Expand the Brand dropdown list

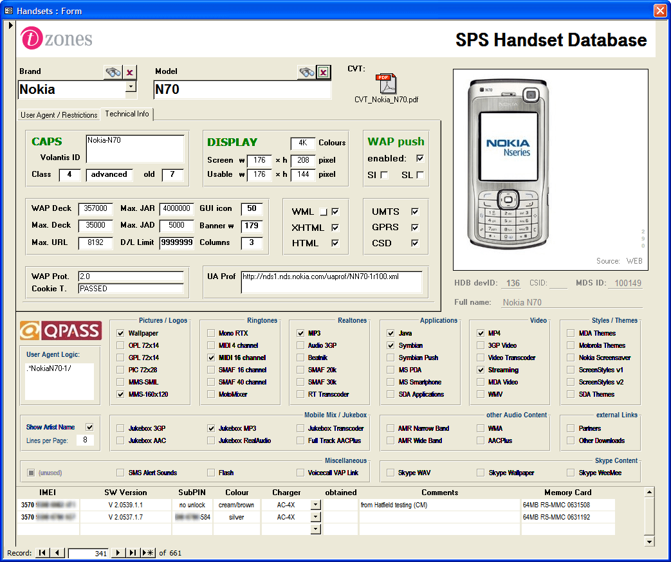[131, 87]
